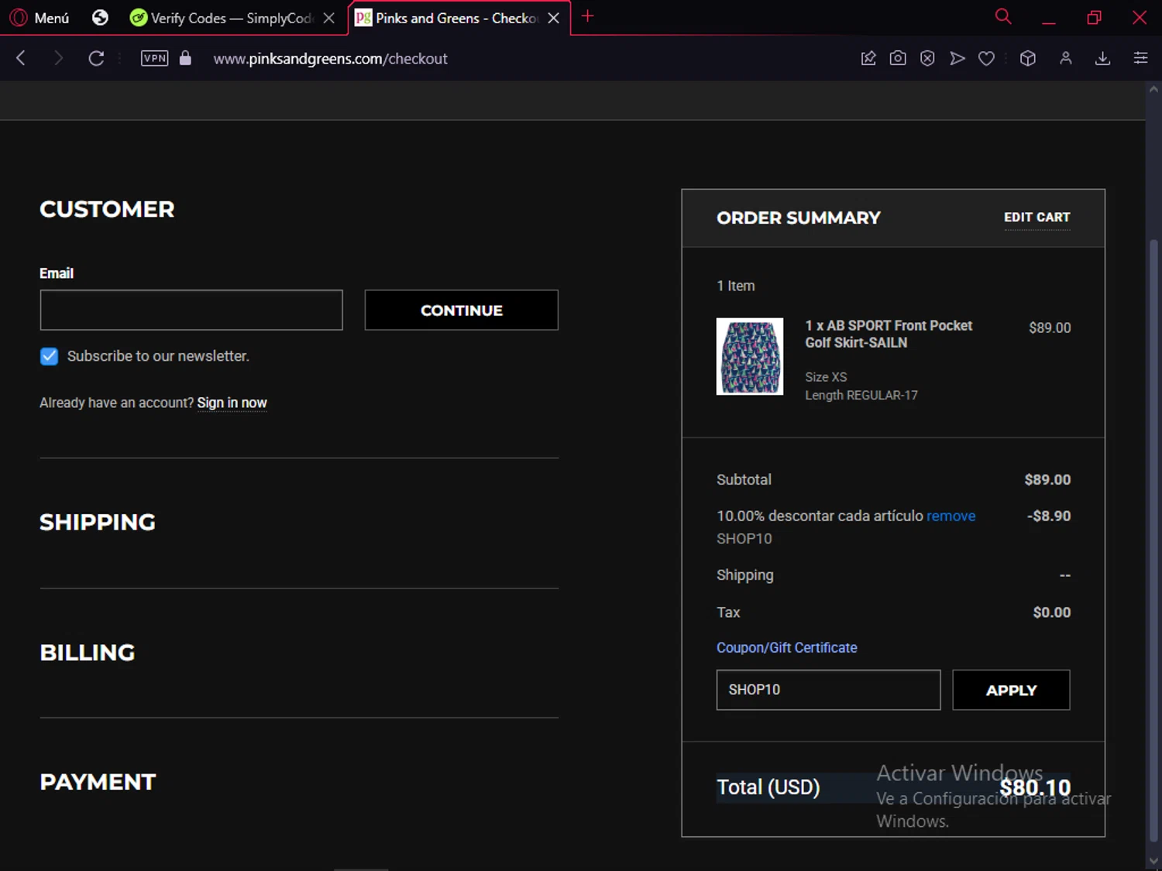Click the APPLY coupon button

[x=1011, y=690]
